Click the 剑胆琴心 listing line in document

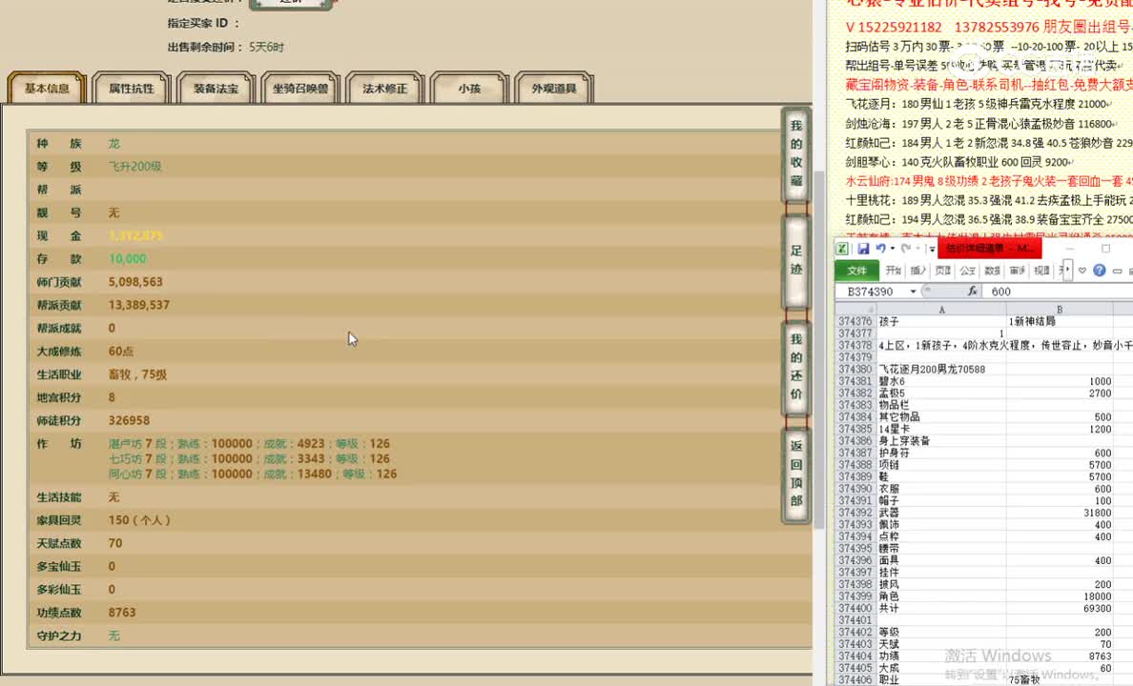(x=958, y=163)
